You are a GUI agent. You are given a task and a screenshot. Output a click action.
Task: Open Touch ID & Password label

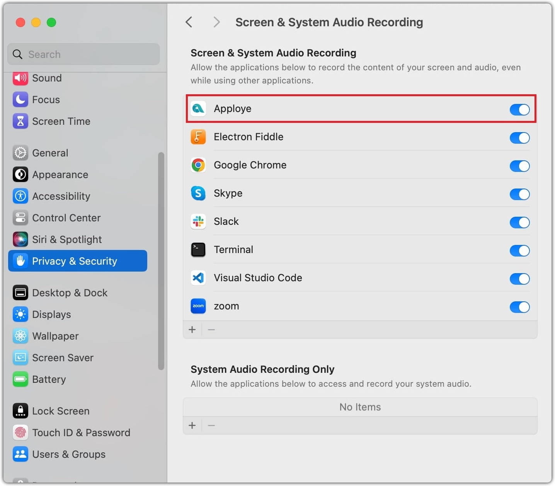81,433
